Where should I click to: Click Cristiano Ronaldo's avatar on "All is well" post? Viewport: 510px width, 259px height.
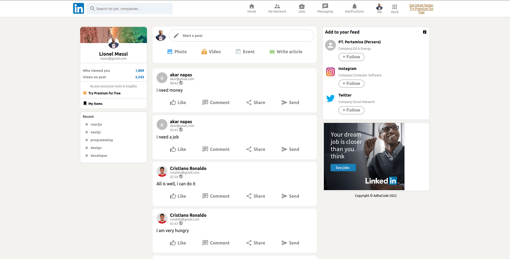point(162,171)
